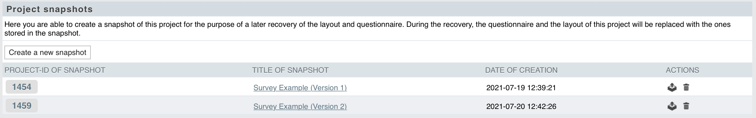Restore the Survey Example (Version 1) snapshot
The image size is (756, 118).
672,87
